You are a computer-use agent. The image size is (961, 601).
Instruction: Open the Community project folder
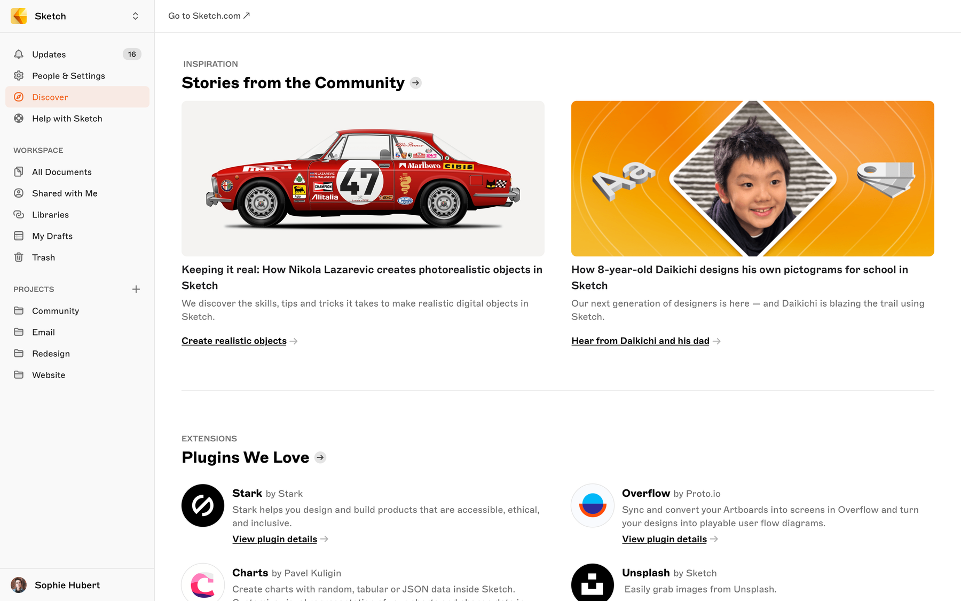point(77,311)
